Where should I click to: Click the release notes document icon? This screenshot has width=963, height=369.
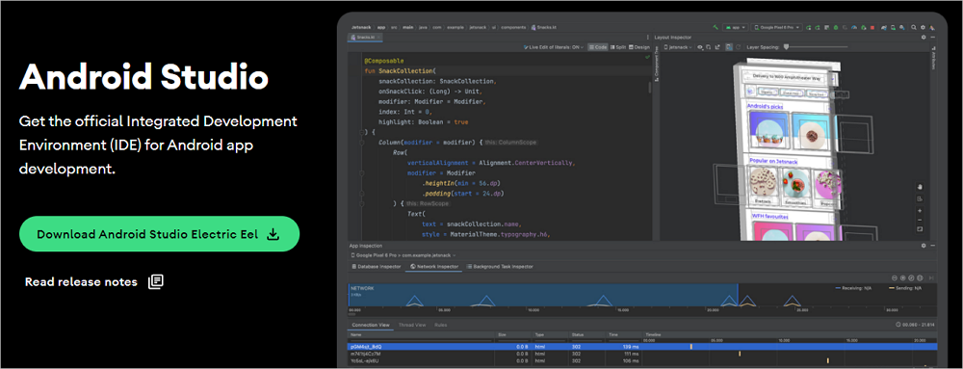pyautogui.click(x=156, y=282)
